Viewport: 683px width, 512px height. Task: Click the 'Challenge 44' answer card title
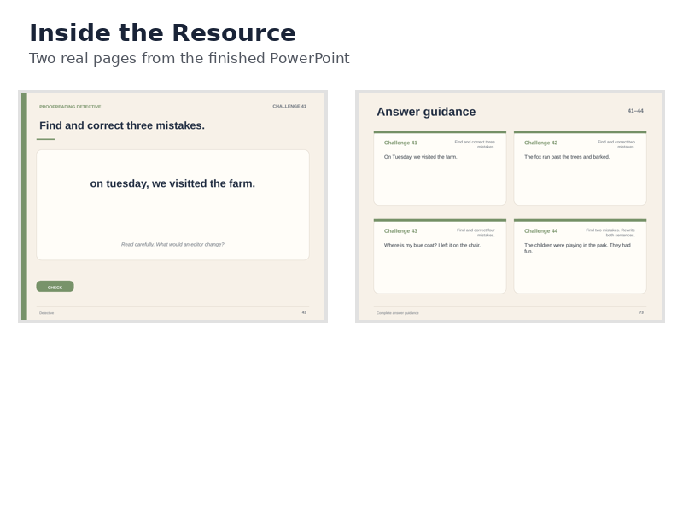click(541, 231)
